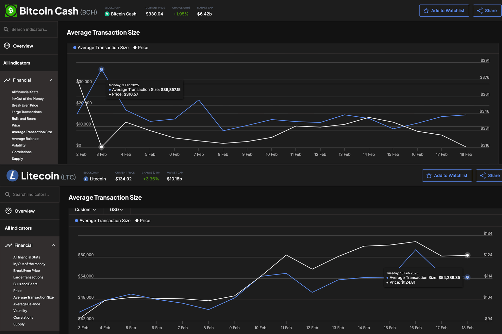Click the 18 Feb data point on Litecoin chart
Viewport: 502px width, 334px height.
467,277
